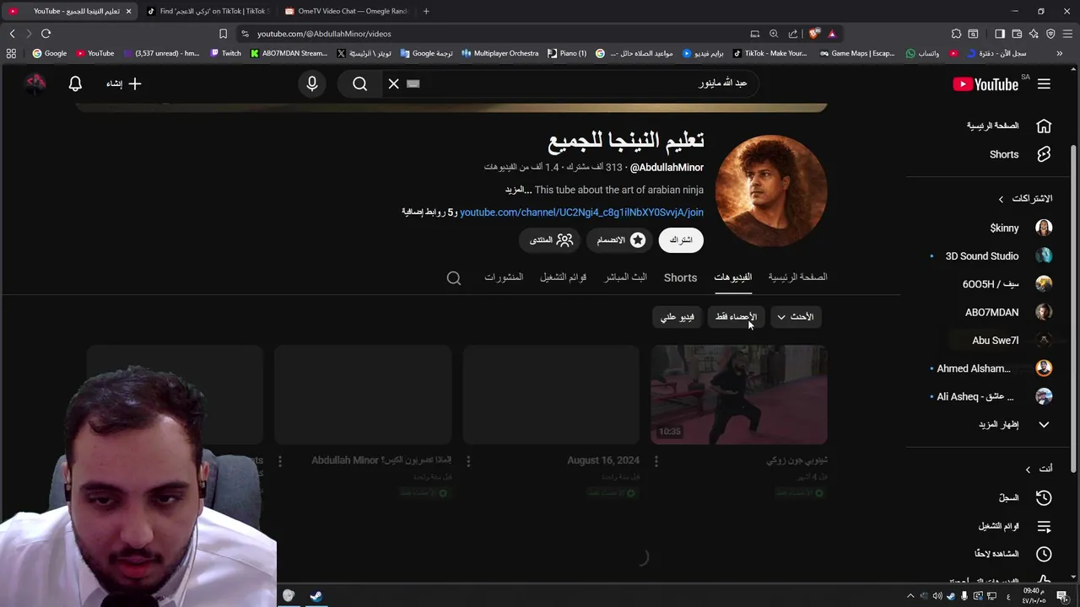Screen dimensions: 1080x607
Task: Open the channel profile picture
Action: point(771,191)
